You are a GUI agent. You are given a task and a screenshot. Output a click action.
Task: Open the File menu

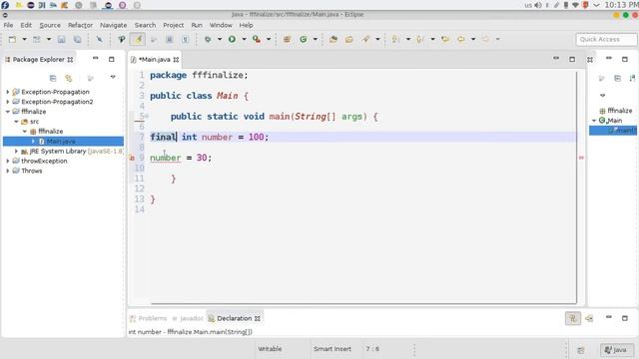8,25
